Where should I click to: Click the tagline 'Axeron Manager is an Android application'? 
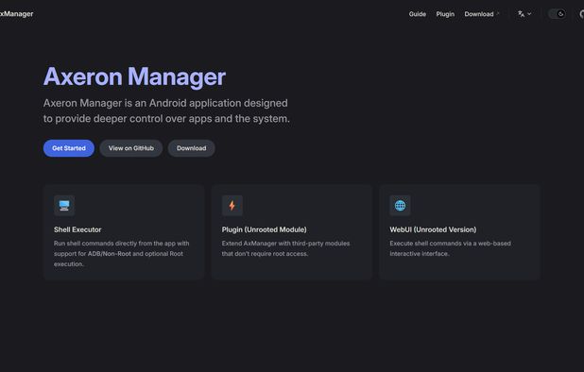point(165,103)
